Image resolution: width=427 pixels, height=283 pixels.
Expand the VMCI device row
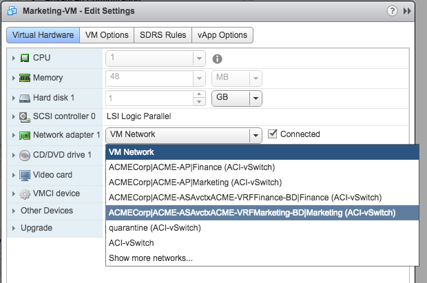[x=13, y=193]
